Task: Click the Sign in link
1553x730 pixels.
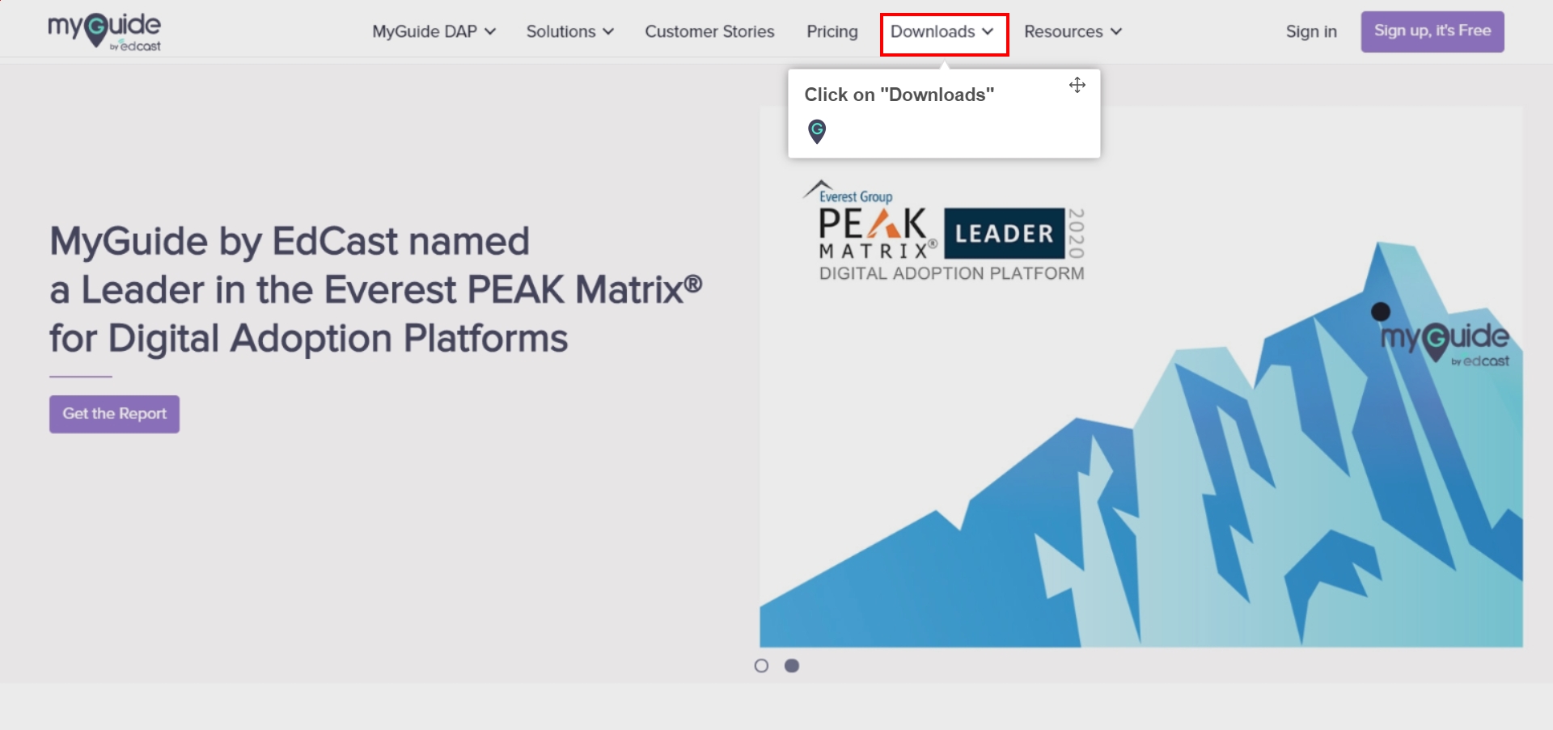Action: pos(1311,32)
